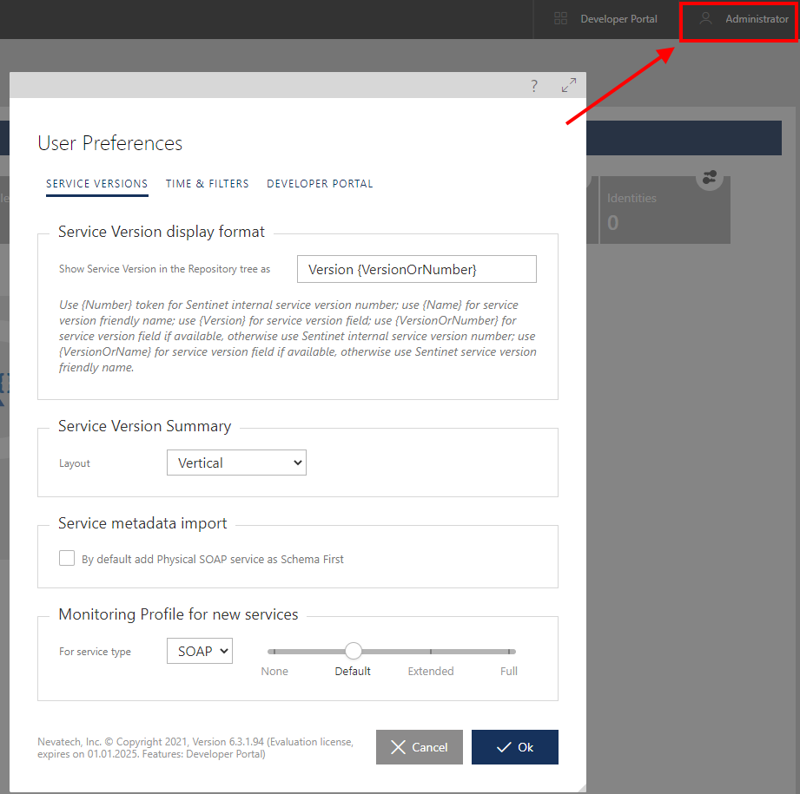Click the Service Version display format heading
This screenshot has width=800, height=794.
coord(162,232)
